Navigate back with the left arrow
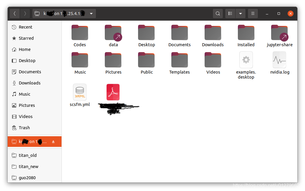 tap(14, 13)
